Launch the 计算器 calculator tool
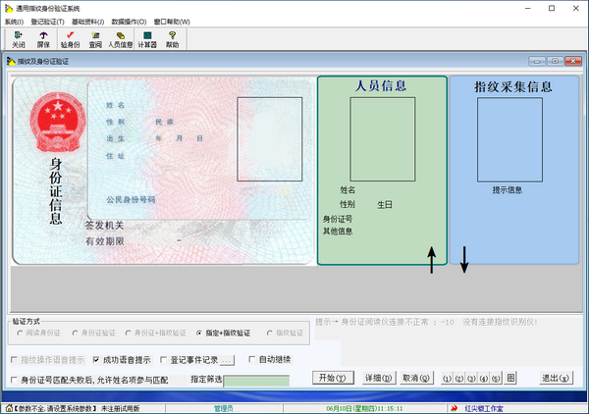 pyautogui.click(x=147, y=39)
